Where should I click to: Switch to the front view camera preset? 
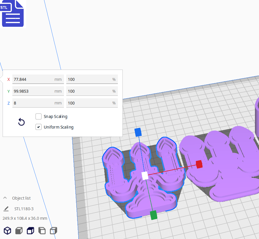(x=19, y=231)
